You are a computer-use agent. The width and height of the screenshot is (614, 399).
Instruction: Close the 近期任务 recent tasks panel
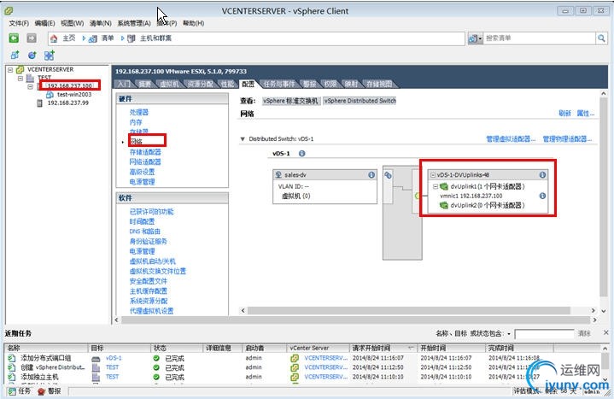(605, 332)
